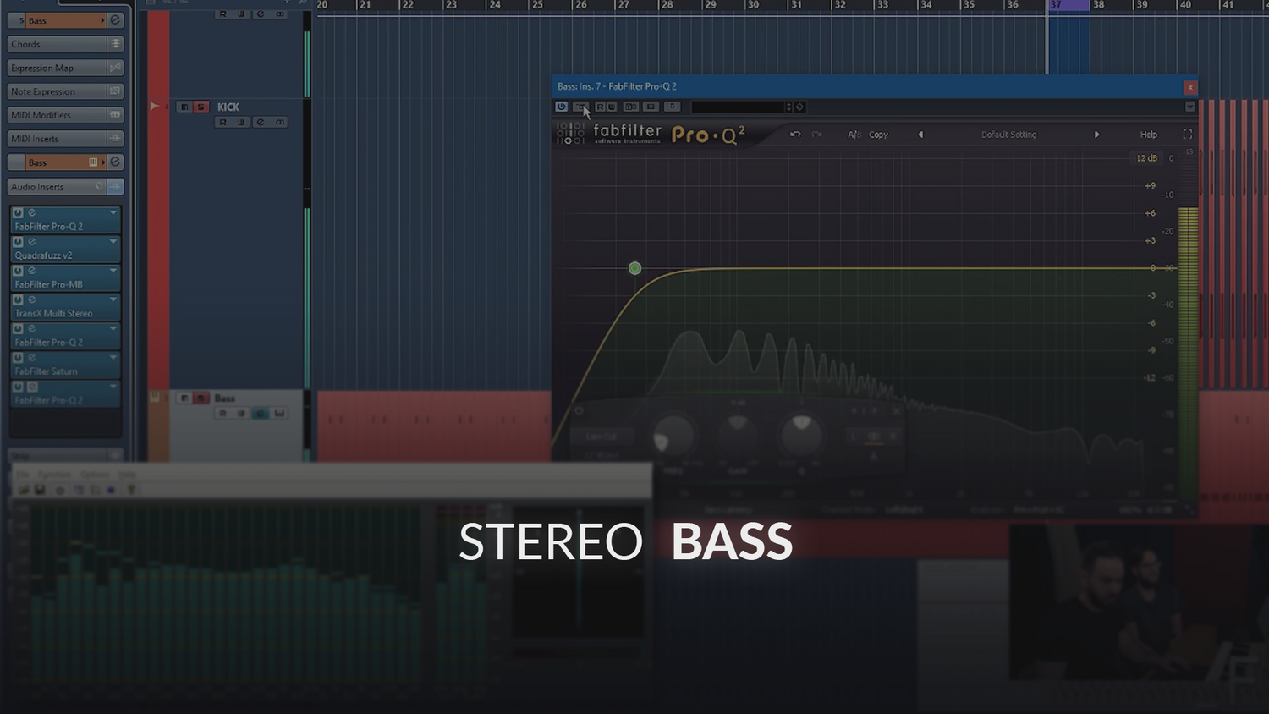Open the MIDI Modifiers inspector tab
This screenshot has width=1269, height=714.
[x=57, y=114]
